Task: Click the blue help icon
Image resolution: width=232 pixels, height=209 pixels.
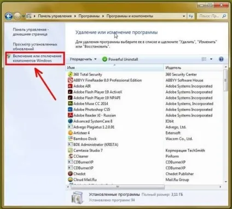Action: tap(221, 59)
